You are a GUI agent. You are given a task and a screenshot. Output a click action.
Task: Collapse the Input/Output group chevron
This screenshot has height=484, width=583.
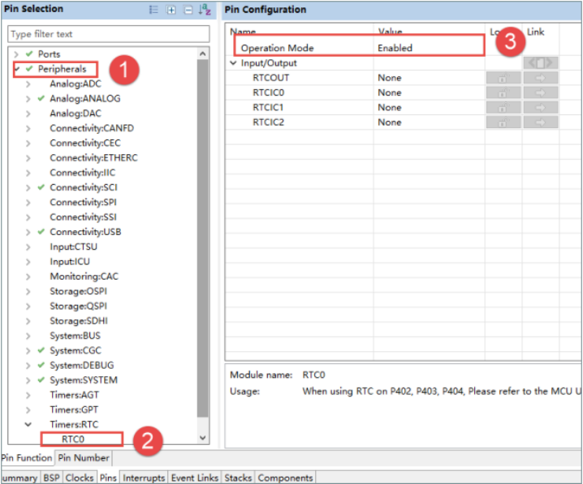click(x=233, y=63)
